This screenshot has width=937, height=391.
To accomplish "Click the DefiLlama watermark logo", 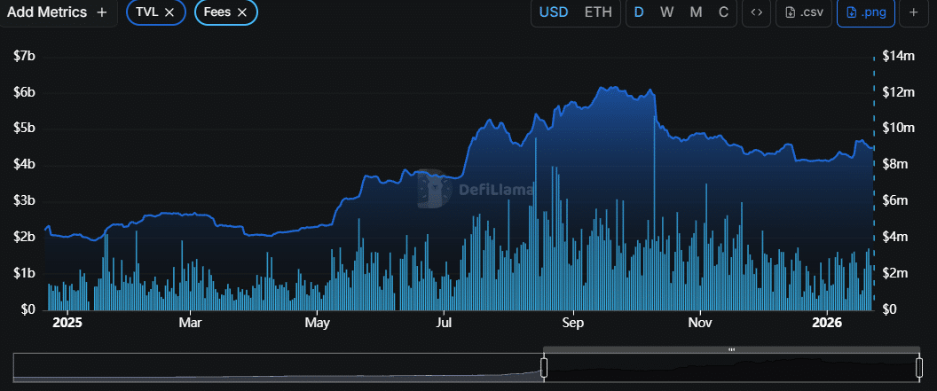I will tap(432, 188).
